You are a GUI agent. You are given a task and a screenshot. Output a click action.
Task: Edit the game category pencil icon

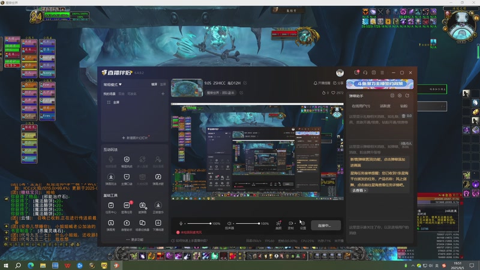(241, 92)
